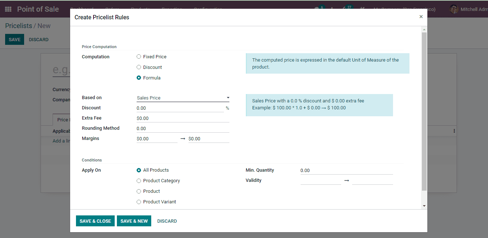This screenshot has height=238, width=488.
Task: Click Mitchell Admin user avatar
Action: click(454, 9)
